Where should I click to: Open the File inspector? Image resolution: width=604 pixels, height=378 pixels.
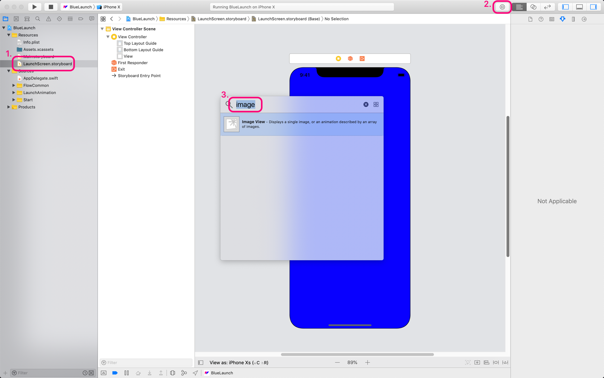point(530,19)
